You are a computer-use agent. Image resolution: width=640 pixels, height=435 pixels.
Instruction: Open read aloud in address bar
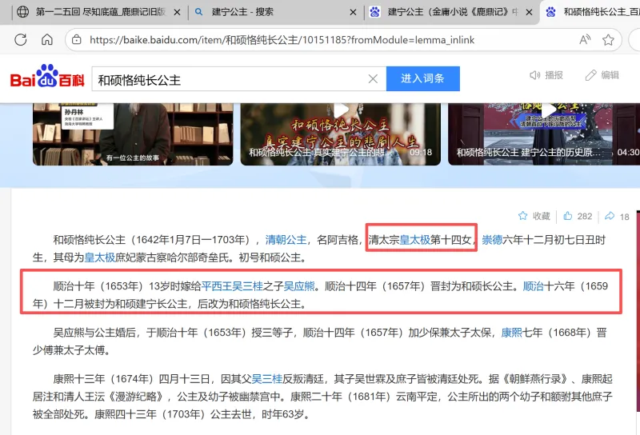(585, 39)
